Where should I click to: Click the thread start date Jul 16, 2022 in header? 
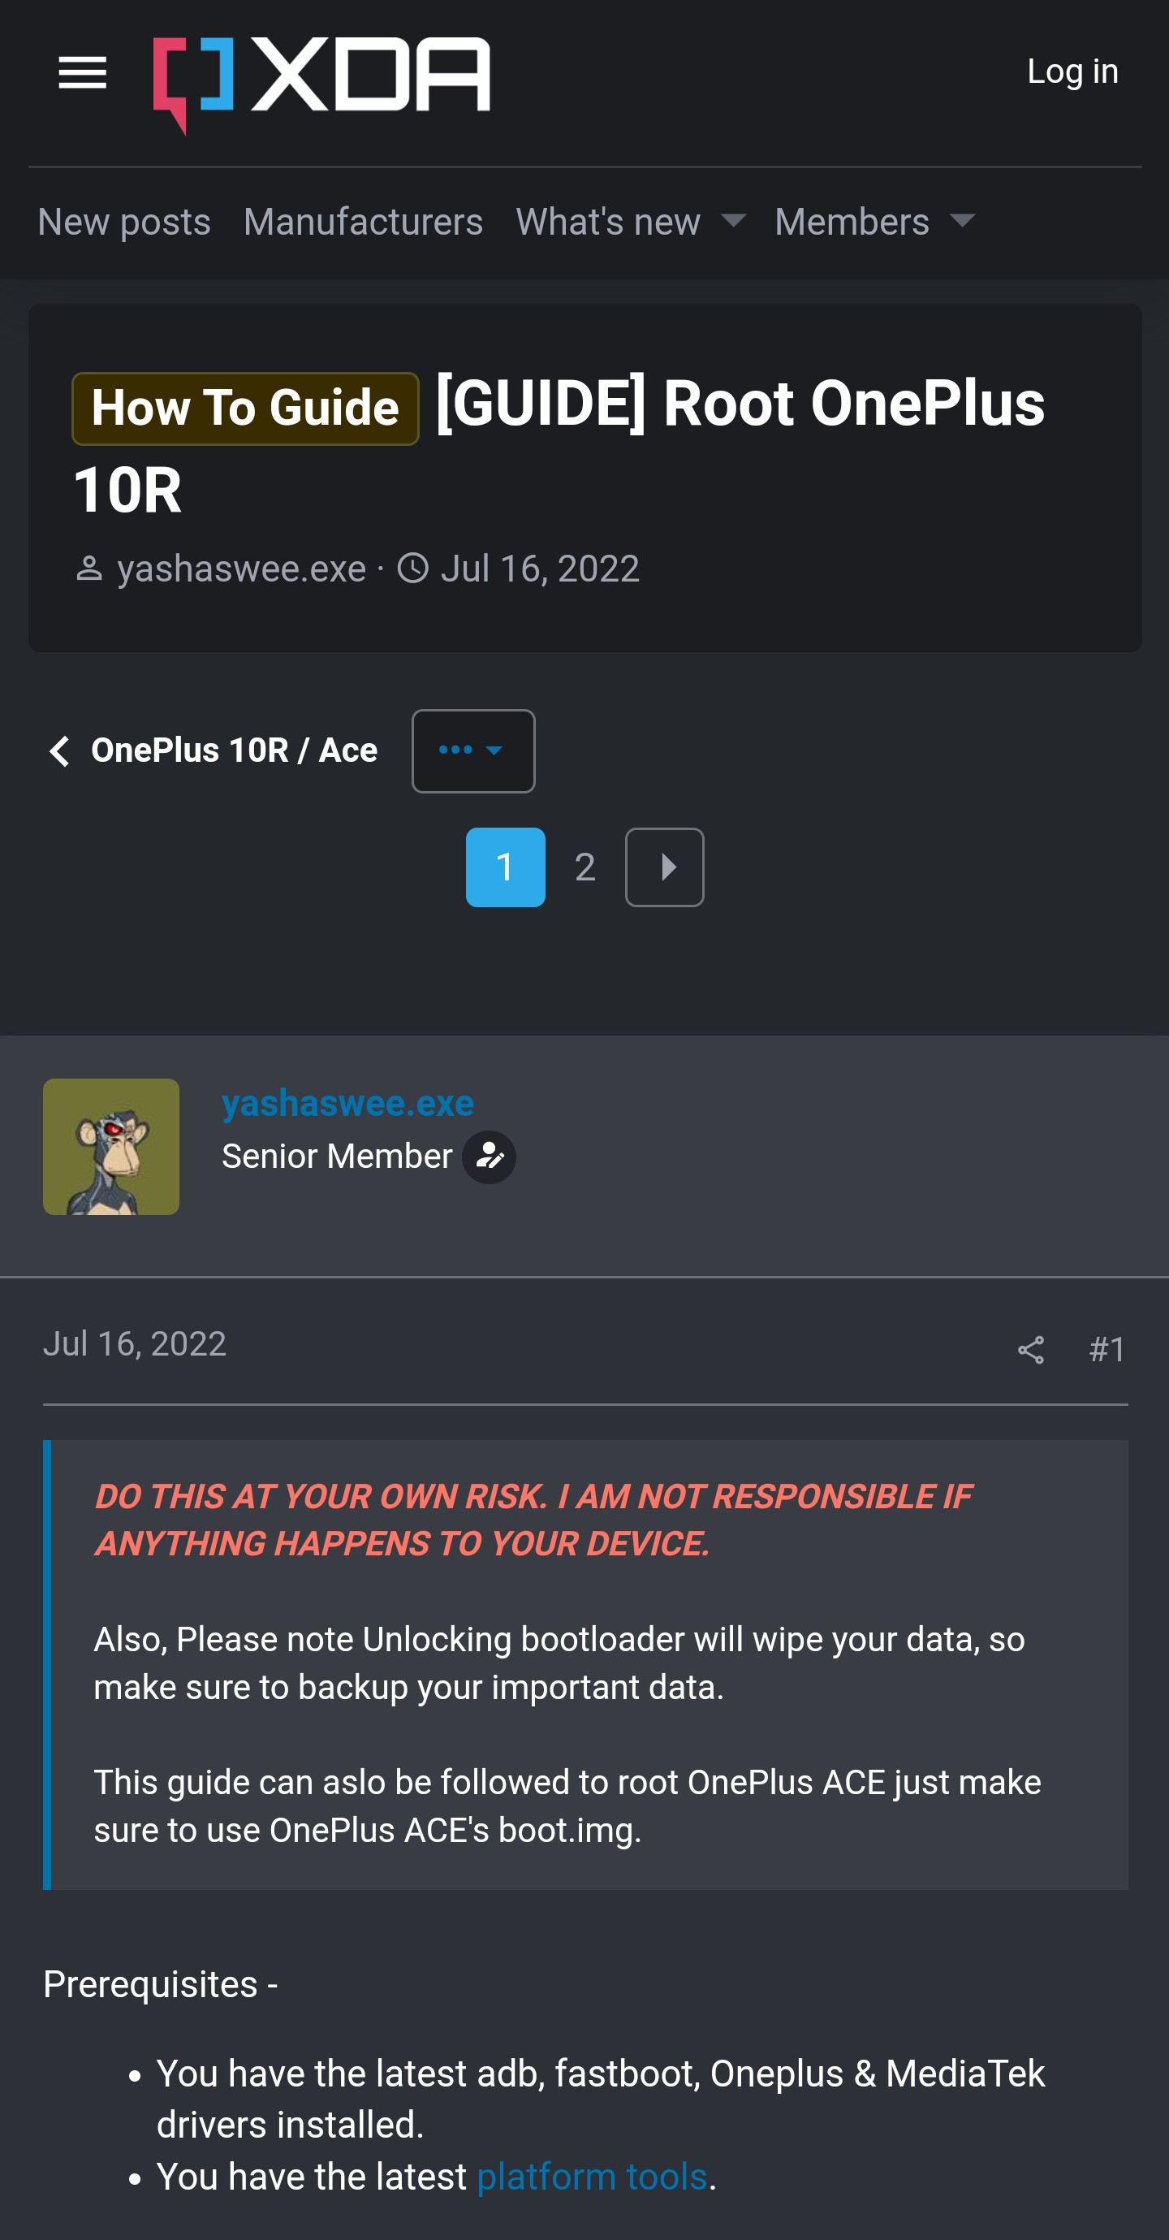click(540, 569)
